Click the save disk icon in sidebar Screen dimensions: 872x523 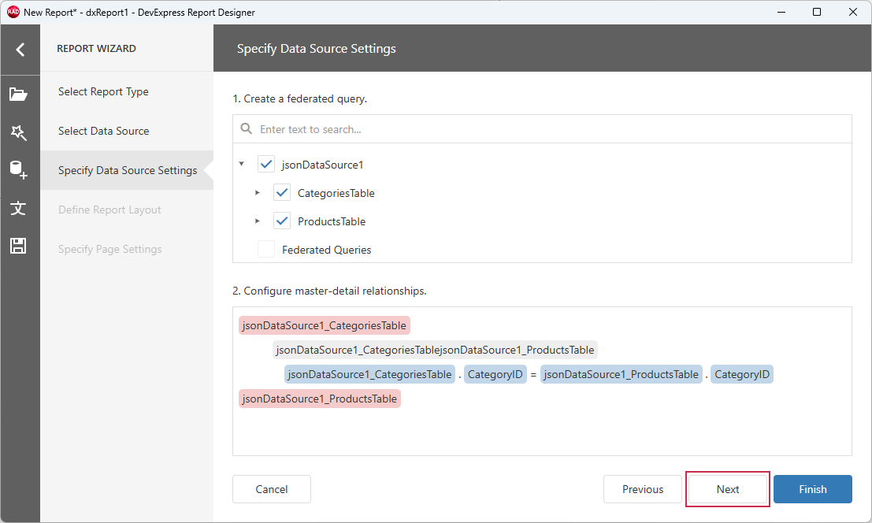click(18, 246)
